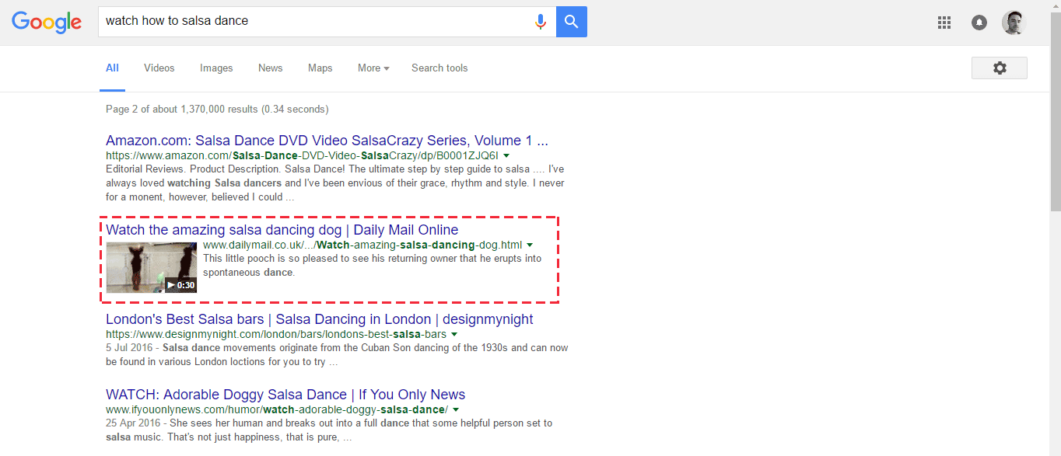The height and width of the screenshot is (456, 1061).
Task: Switch to the Images tab
Action: (x=215, y=68)
